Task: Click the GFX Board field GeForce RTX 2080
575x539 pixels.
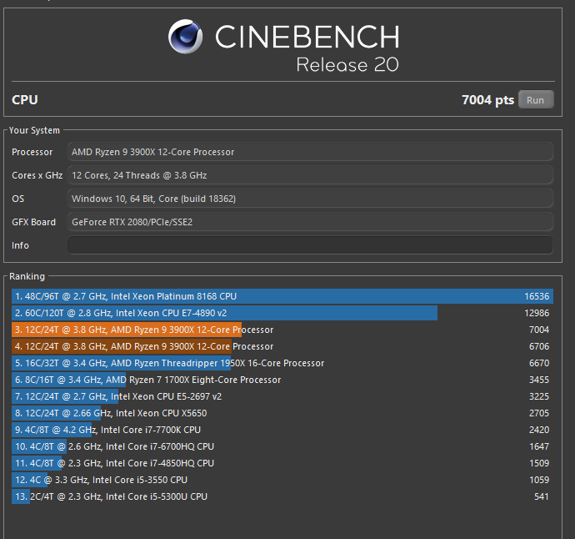Action: [310, 222]
